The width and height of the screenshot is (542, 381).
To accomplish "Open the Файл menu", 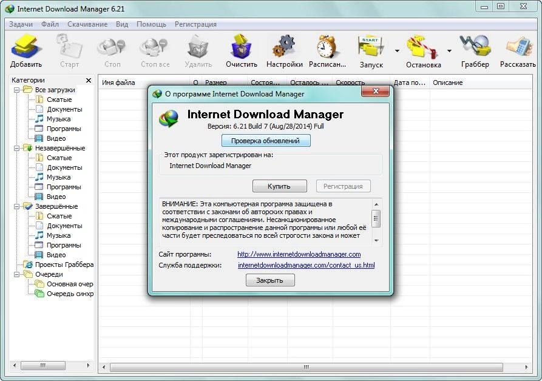I will coord(50,24).
